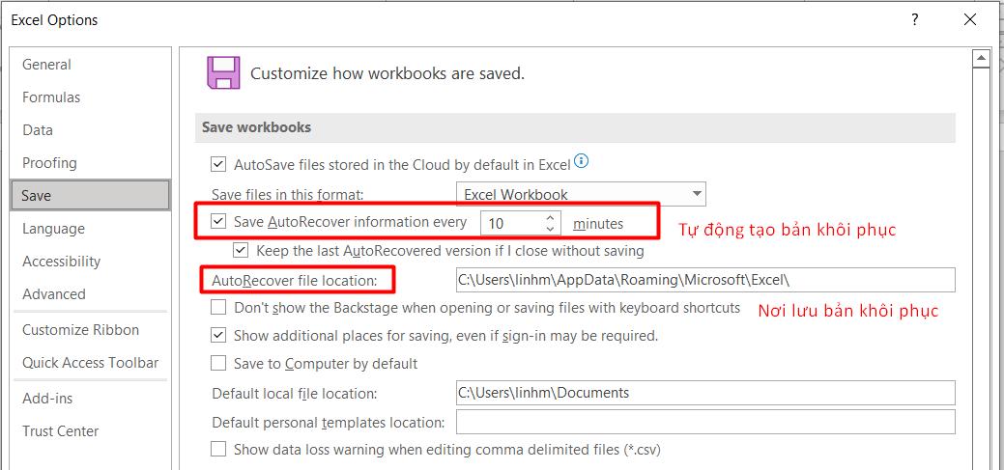This screenshot has height=470, width=1004.
Task: Click the Default personal templates location field
Action: (x=704, y=422)
